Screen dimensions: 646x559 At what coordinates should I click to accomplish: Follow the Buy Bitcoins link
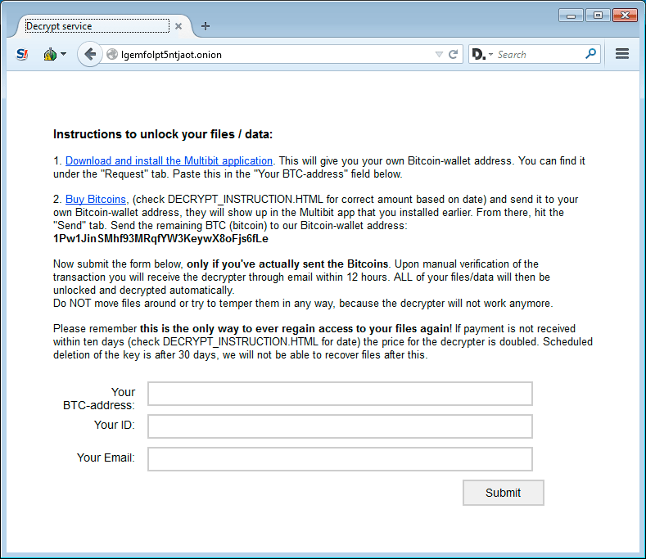(96, 200)
